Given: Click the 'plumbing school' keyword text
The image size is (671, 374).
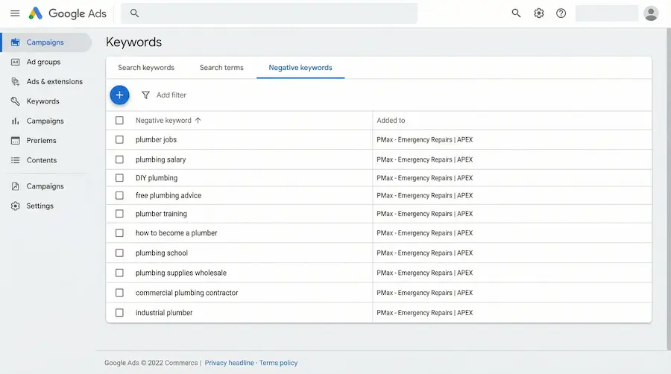Looking at the screenshot, I should 161,253.
